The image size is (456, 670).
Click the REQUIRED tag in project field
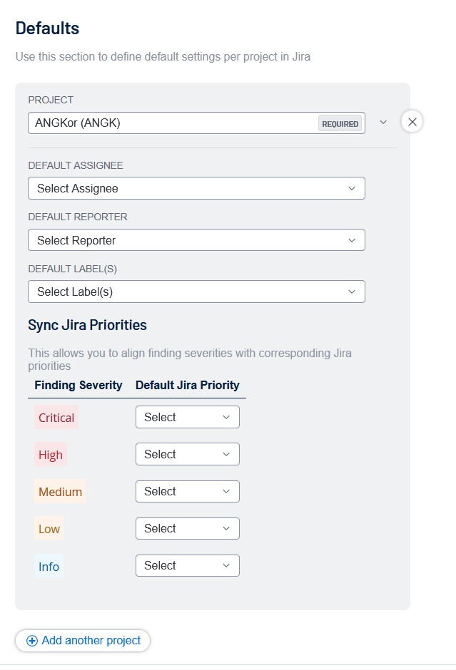pyautogui.click(x=340, y=124)
